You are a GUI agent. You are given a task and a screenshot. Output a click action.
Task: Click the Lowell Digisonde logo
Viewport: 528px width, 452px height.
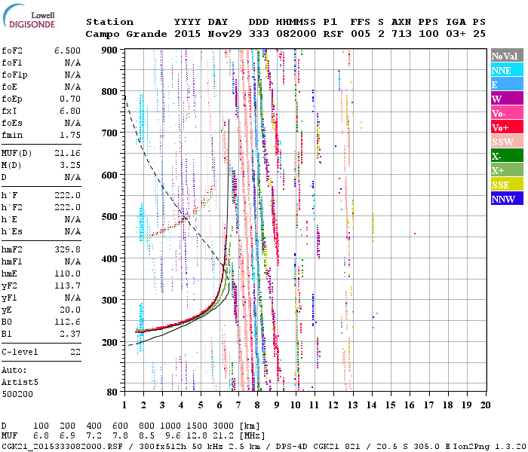tap(29, 16)
